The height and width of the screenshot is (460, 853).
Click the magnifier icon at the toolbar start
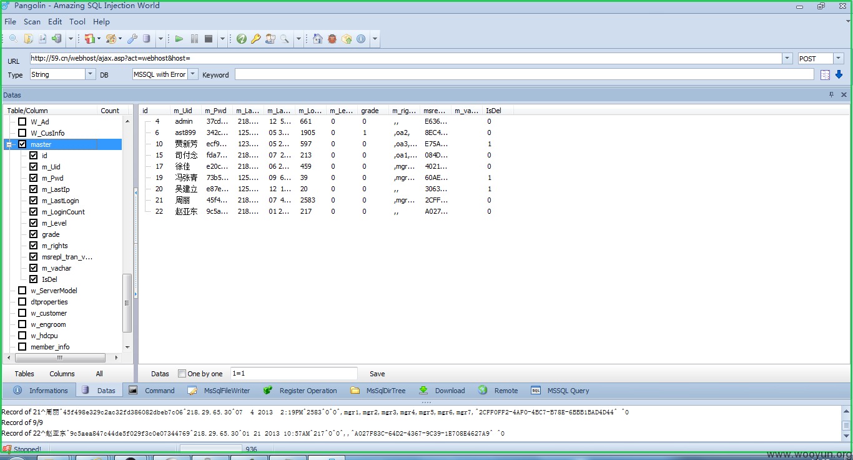tap(12, 39)
